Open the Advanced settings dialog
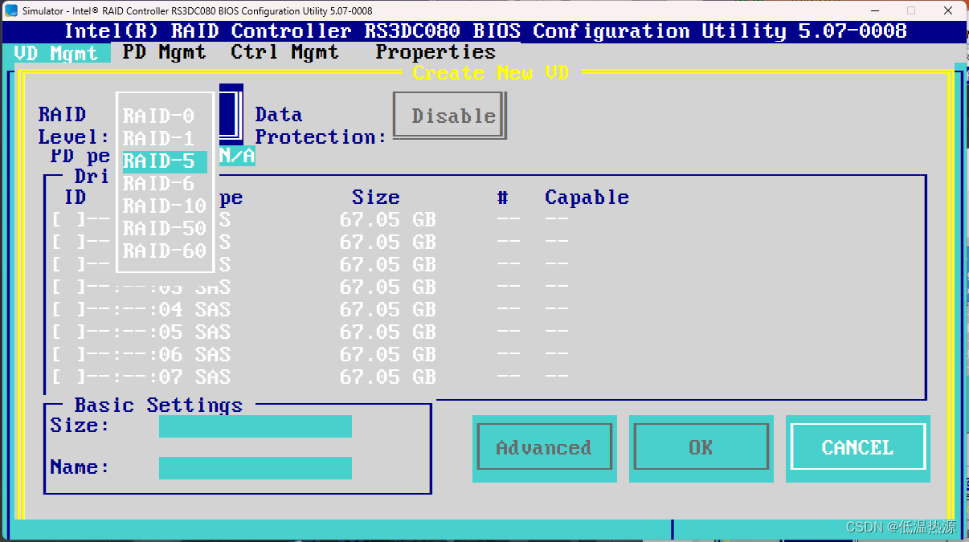 coord(544,446)
